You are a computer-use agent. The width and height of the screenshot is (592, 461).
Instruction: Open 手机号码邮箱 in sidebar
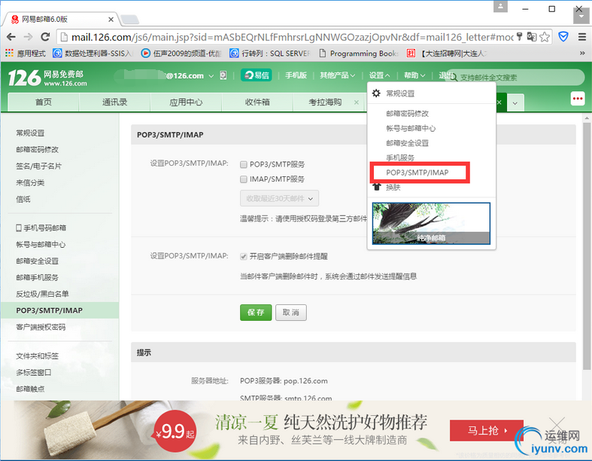click(41, 227)
